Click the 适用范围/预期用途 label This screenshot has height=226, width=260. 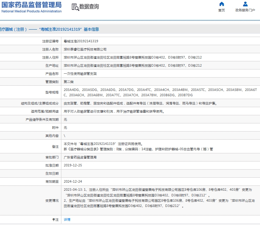45,111
